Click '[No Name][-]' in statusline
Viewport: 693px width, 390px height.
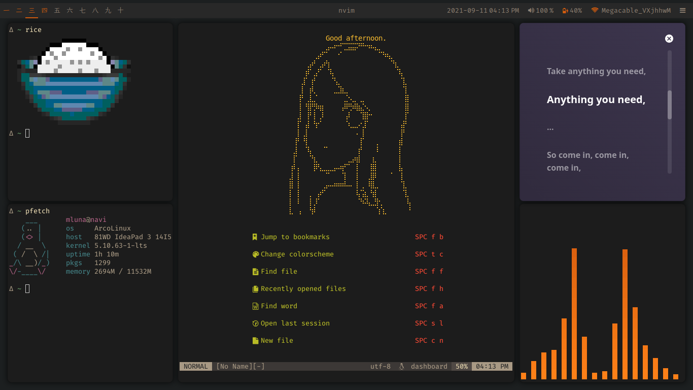[240, 367]
